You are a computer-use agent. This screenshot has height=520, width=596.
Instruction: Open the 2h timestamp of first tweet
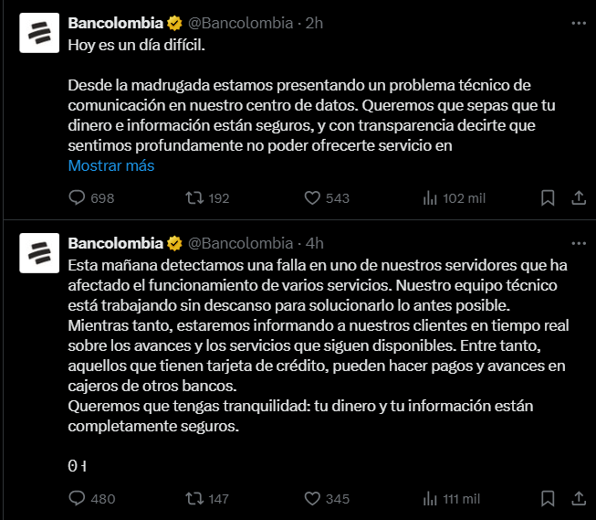coord(315,22)
